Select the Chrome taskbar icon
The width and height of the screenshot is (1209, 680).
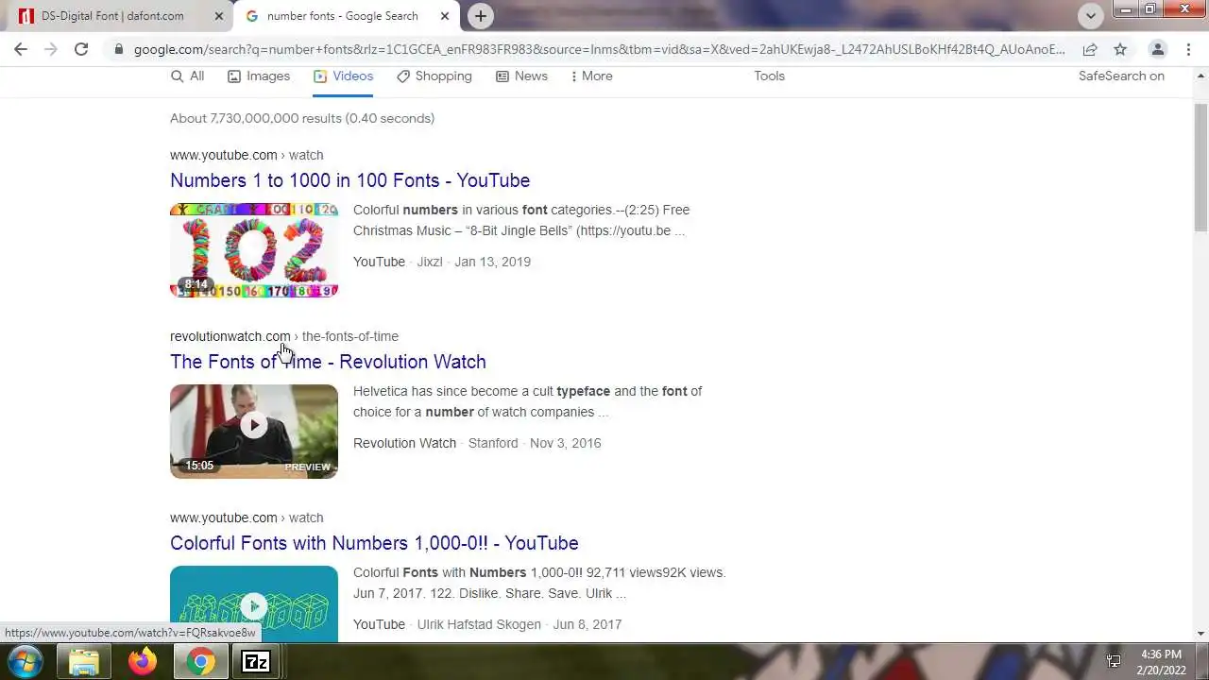[x=200, y=662]
